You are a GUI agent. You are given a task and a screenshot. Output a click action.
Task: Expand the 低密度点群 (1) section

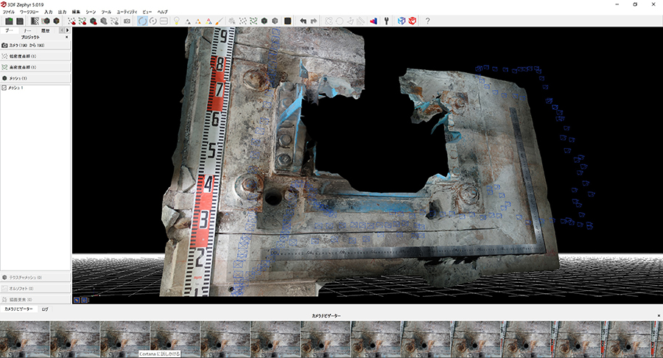point(35,56)
